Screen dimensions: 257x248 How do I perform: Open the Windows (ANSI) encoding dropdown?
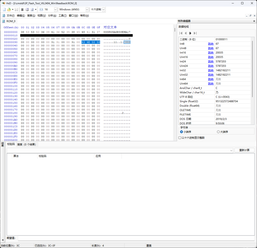coord(87,10)
